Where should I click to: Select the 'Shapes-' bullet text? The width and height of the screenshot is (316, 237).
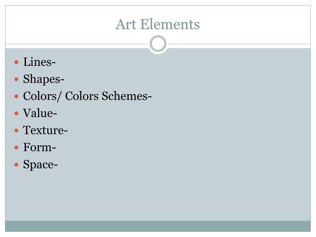(x=44, y=79)
